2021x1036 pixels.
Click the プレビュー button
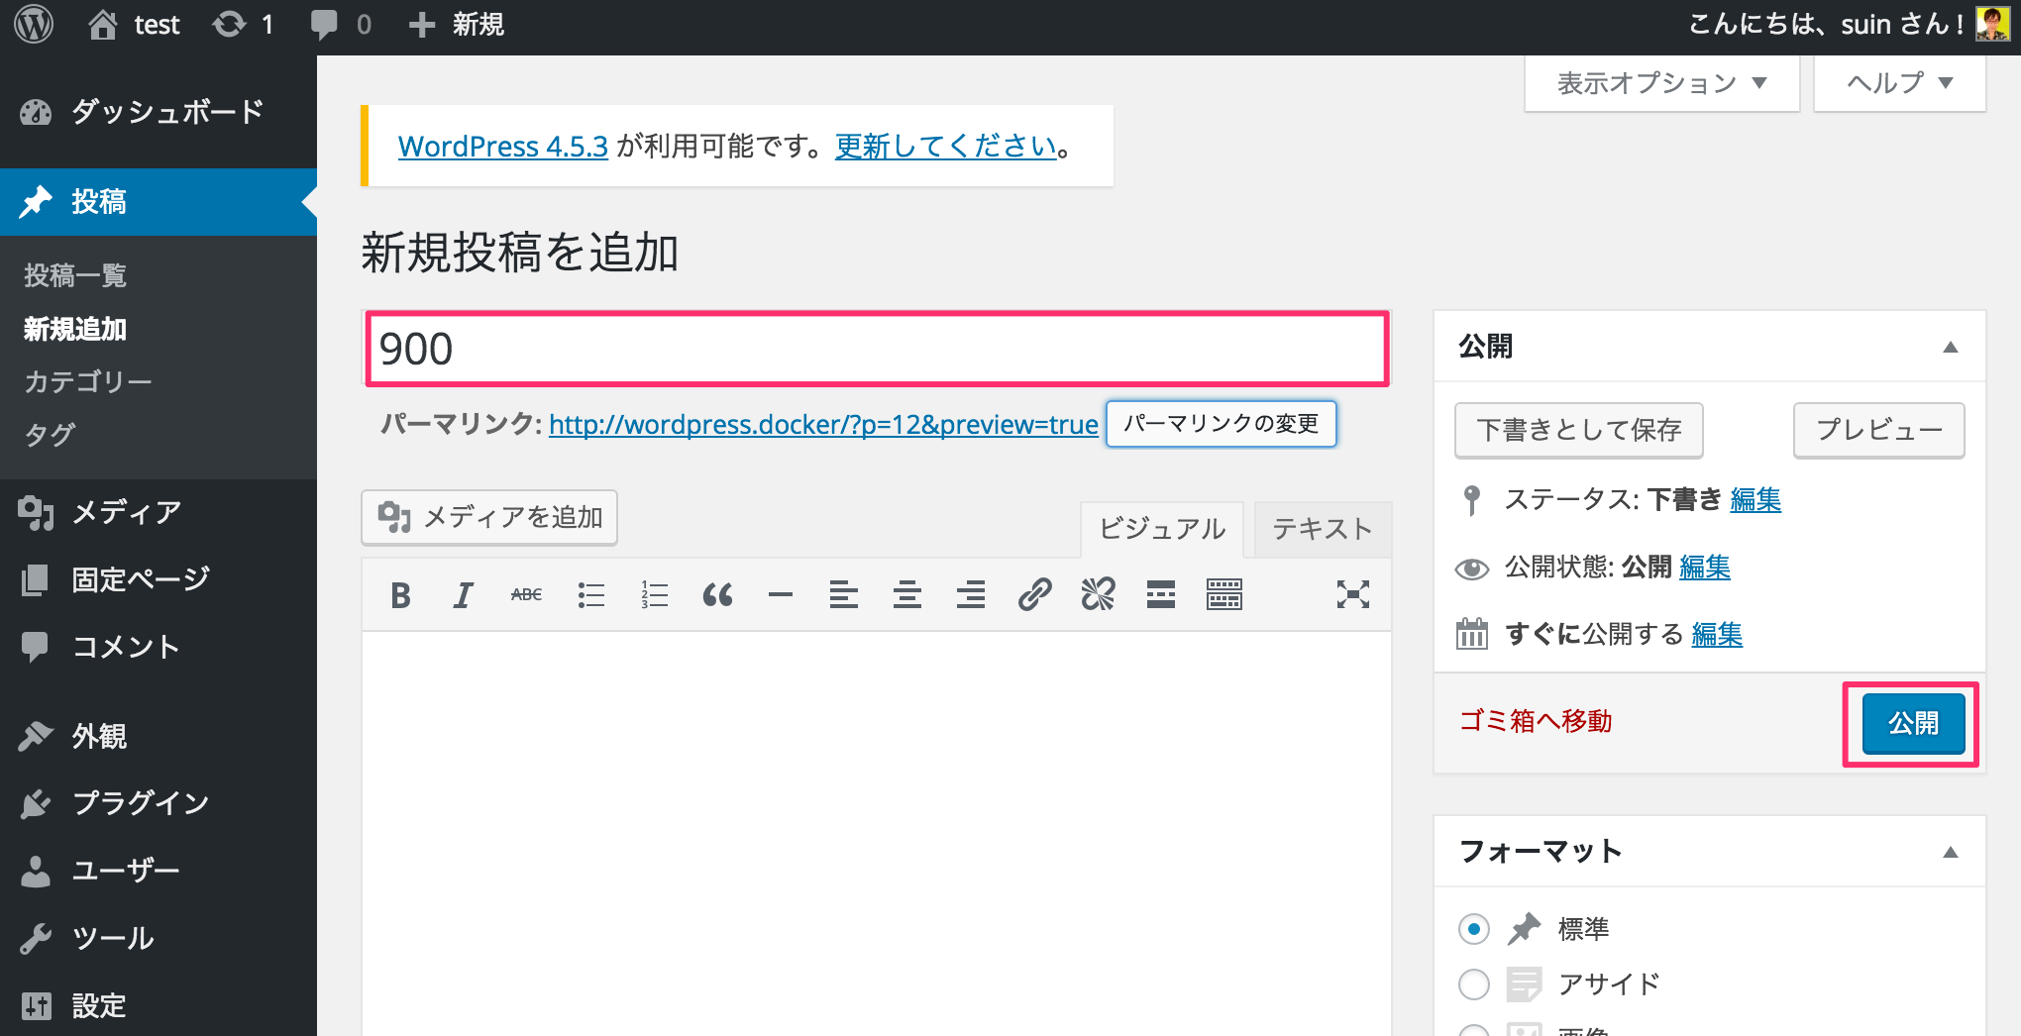click(1878, 430)
